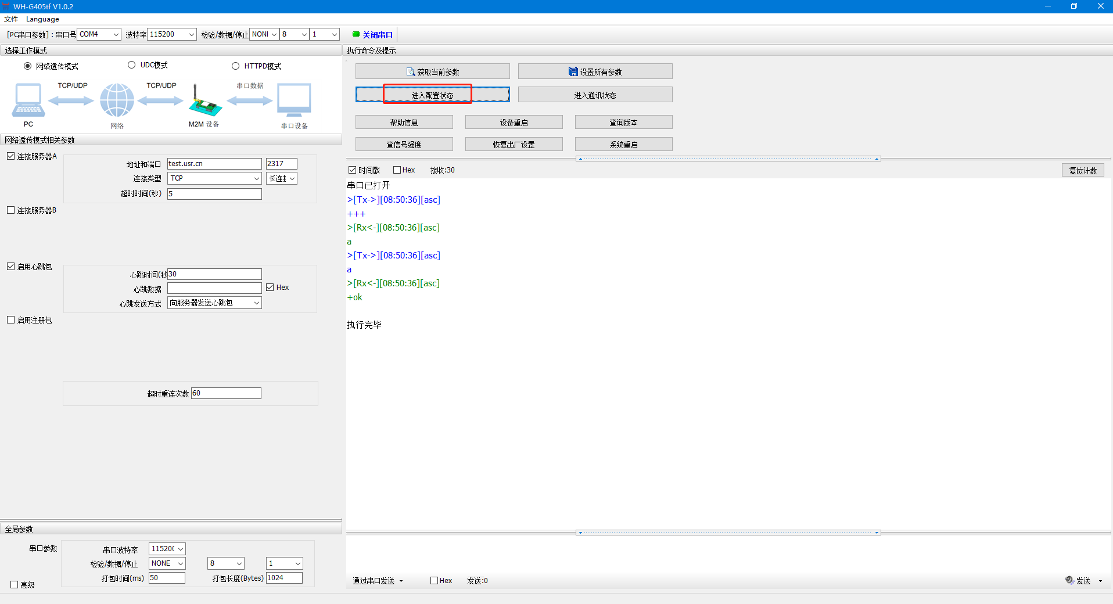Click the PC laptop icon in diagram
1113x604 pixels.
click(x=28, y=100)
